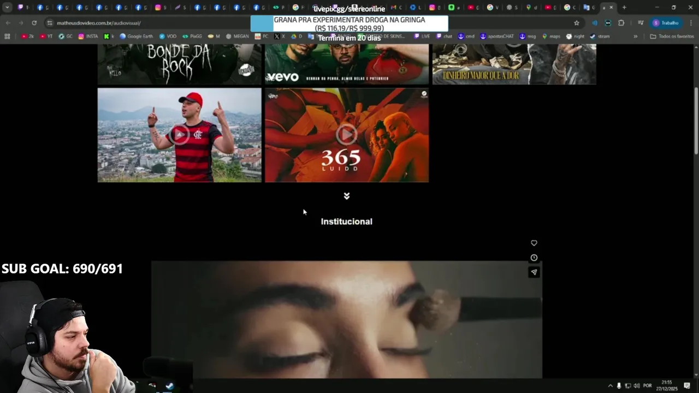Open the Todos os favoritos folder
Screen dimensions: 699x393
672,36
